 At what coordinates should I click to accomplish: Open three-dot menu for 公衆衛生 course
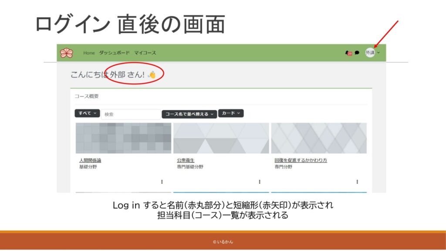[x=260, y=182]
